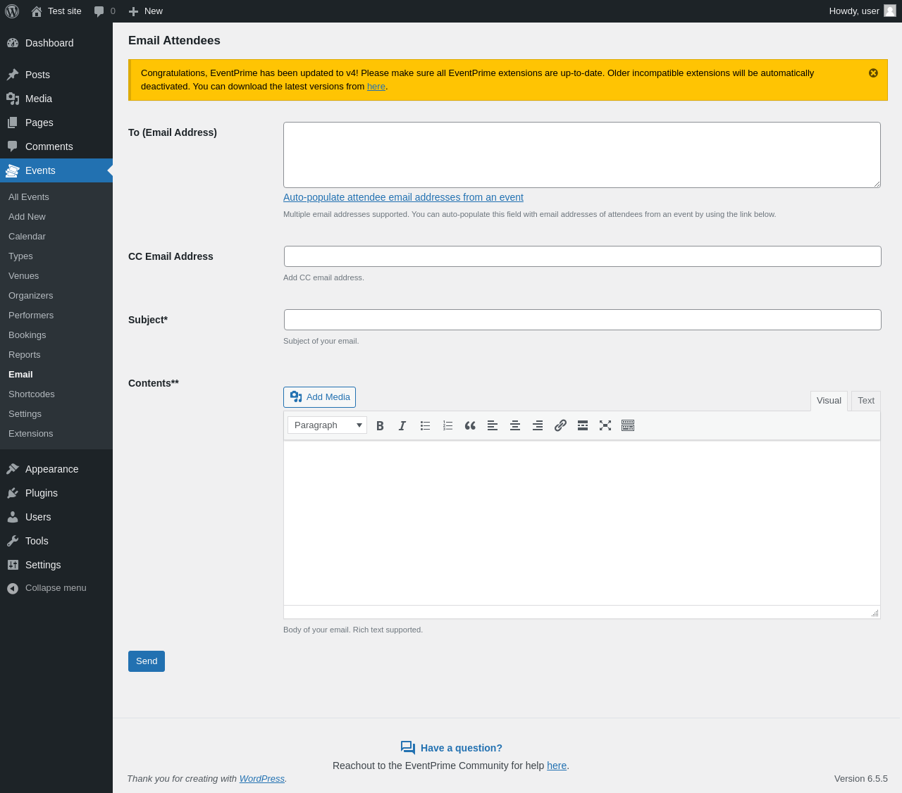The height and width of the screenshot is (793, 902).
Task: Open Tools in the sidebar
Action: pos(56,541)
